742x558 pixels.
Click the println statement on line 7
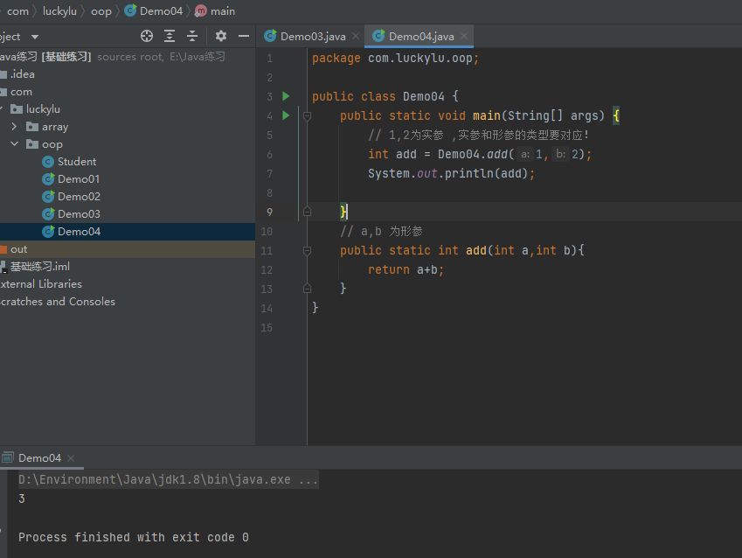pos(452,173)
